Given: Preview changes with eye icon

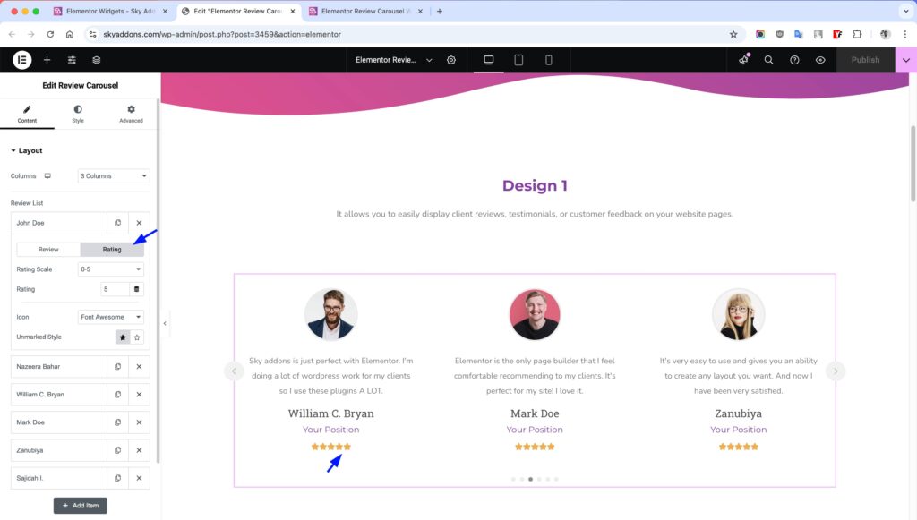Looking at the screenshot, I should tap(820, 60).
